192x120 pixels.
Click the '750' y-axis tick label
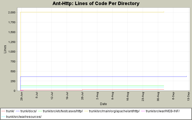click(x=13, y=62)
